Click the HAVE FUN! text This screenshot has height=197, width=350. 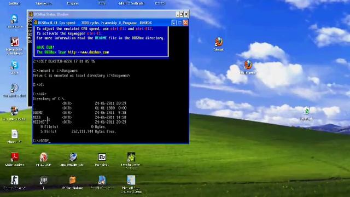point(45,48)
